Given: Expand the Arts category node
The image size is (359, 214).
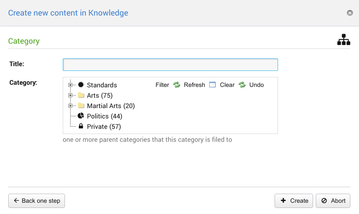Looking at the screenshot, I should point(70,95).
